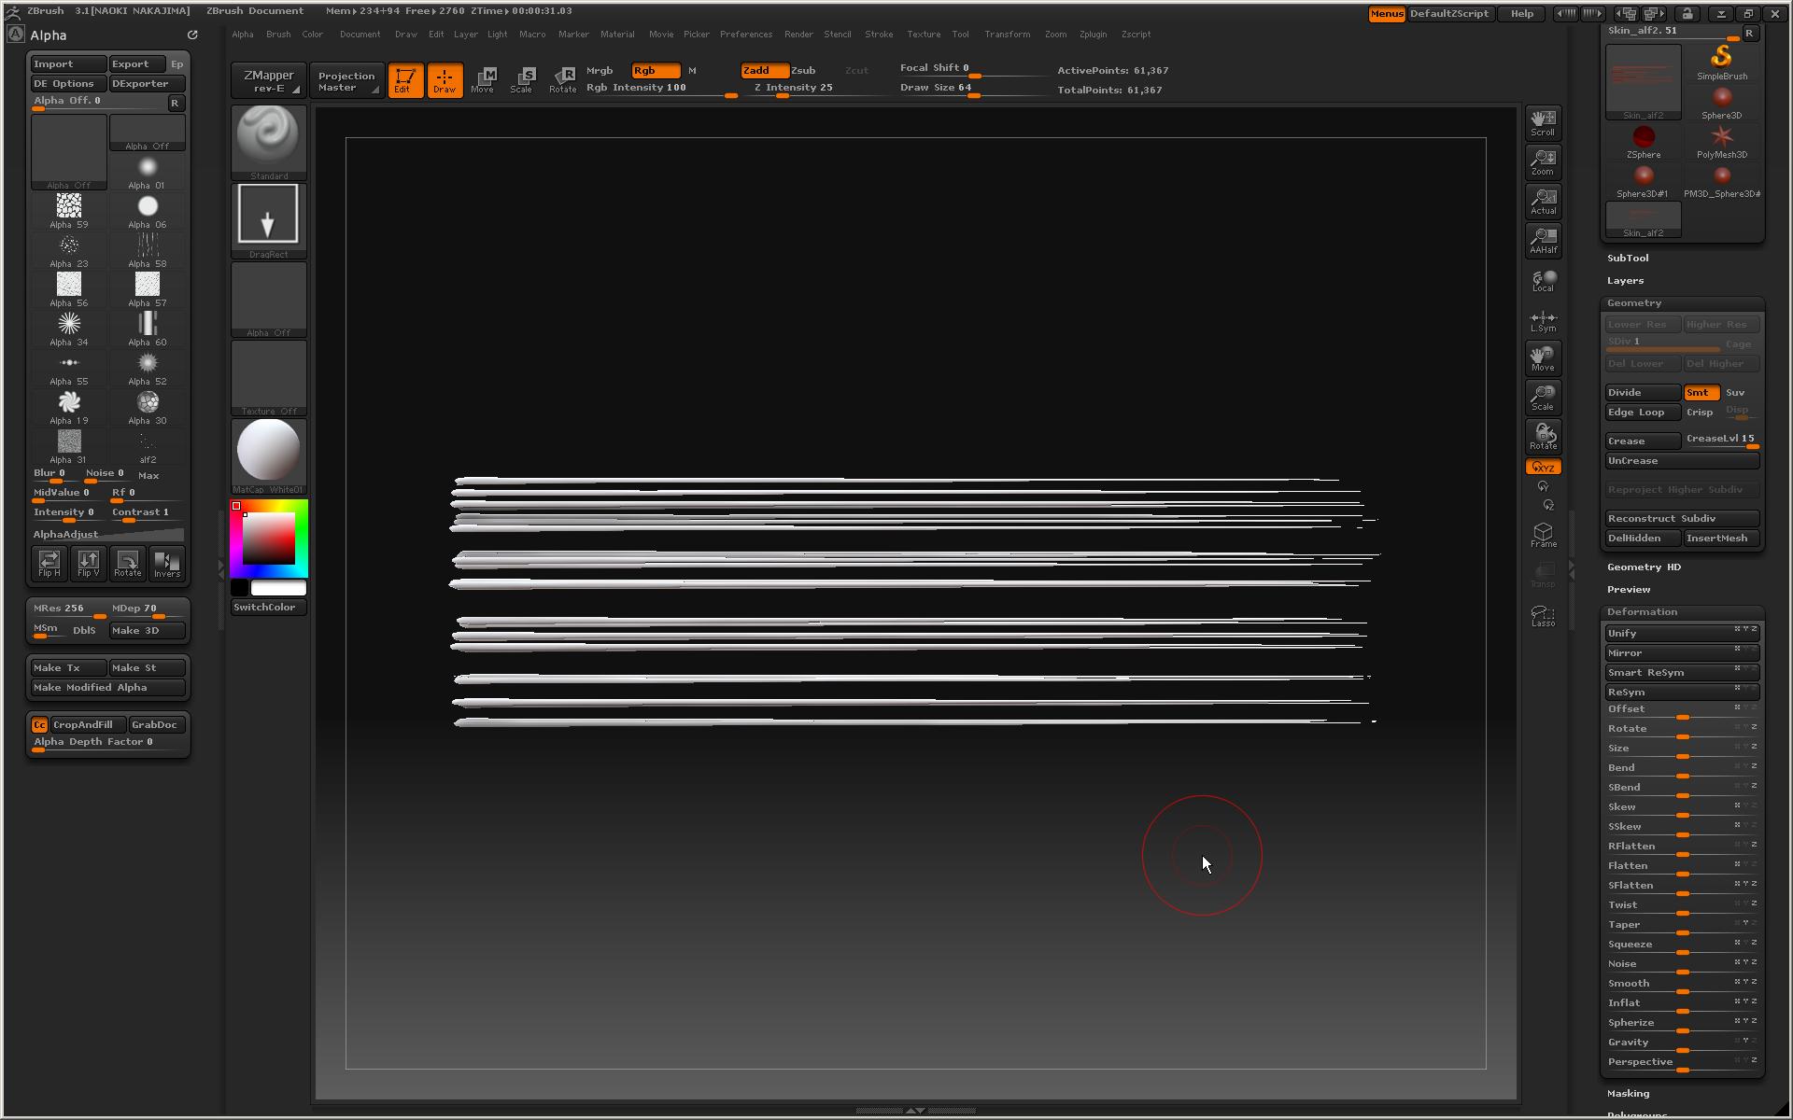Open the Document menu
Image resolution: width=1793 pixels, height=1120 pixels.
pos(360,35)
